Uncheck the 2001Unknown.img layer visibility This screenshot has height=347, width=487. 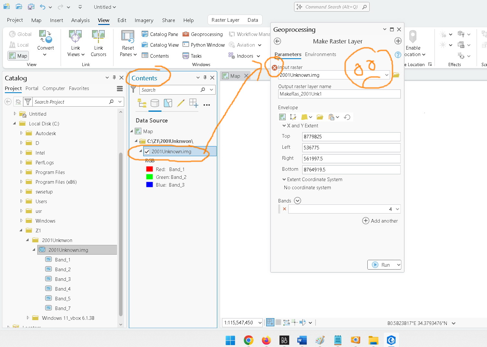(x=147, y=152)
